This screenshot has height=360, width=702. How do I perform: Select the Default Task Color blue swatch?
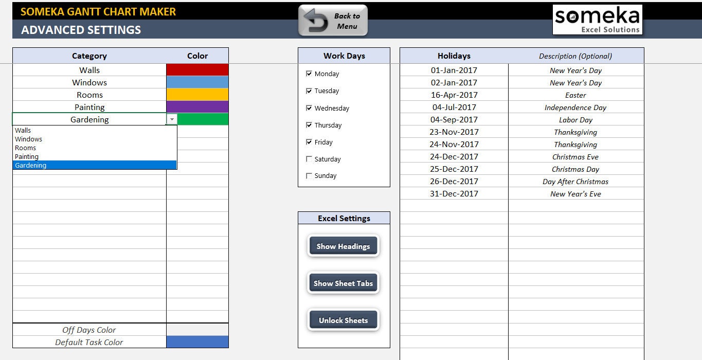[x=197, y=342]
